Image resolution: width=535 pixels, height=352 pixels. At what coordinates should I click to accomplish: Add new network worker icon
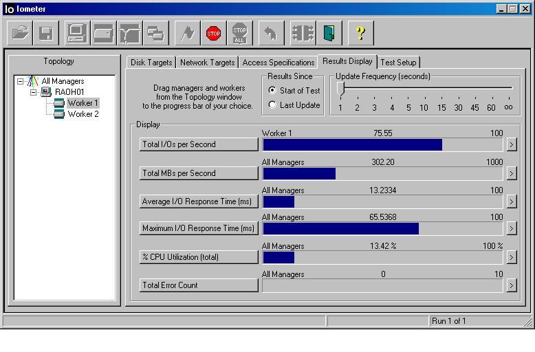pyautogui.click(x=130, y=33)
